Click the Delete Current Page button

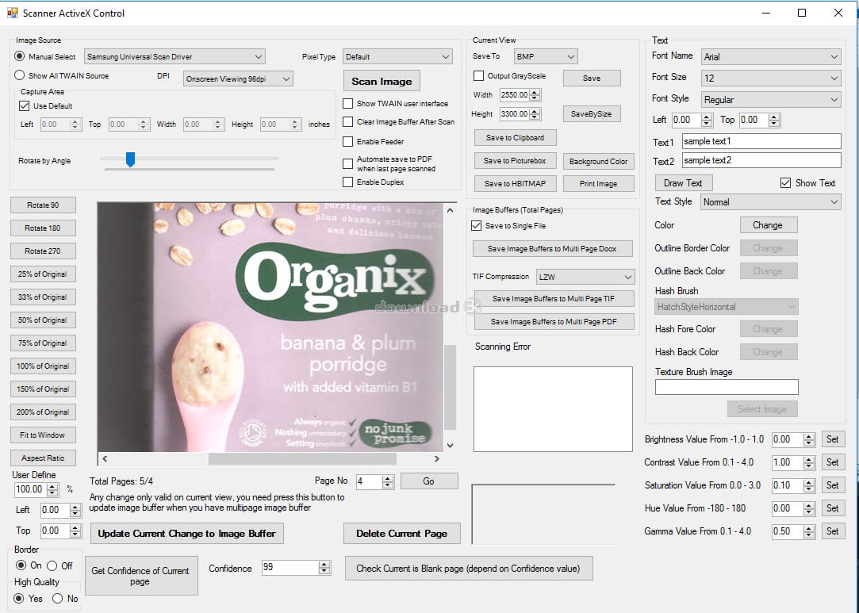pyautogui.click(x=401, y=534)
